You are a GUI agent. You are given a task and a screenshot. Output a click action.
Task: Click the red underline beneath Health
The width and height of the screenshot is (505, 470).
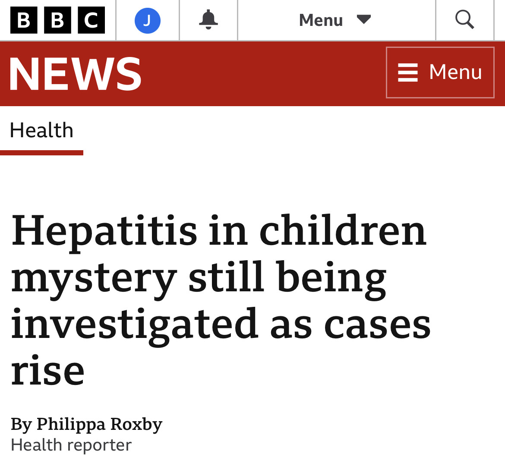pos(41,153)
